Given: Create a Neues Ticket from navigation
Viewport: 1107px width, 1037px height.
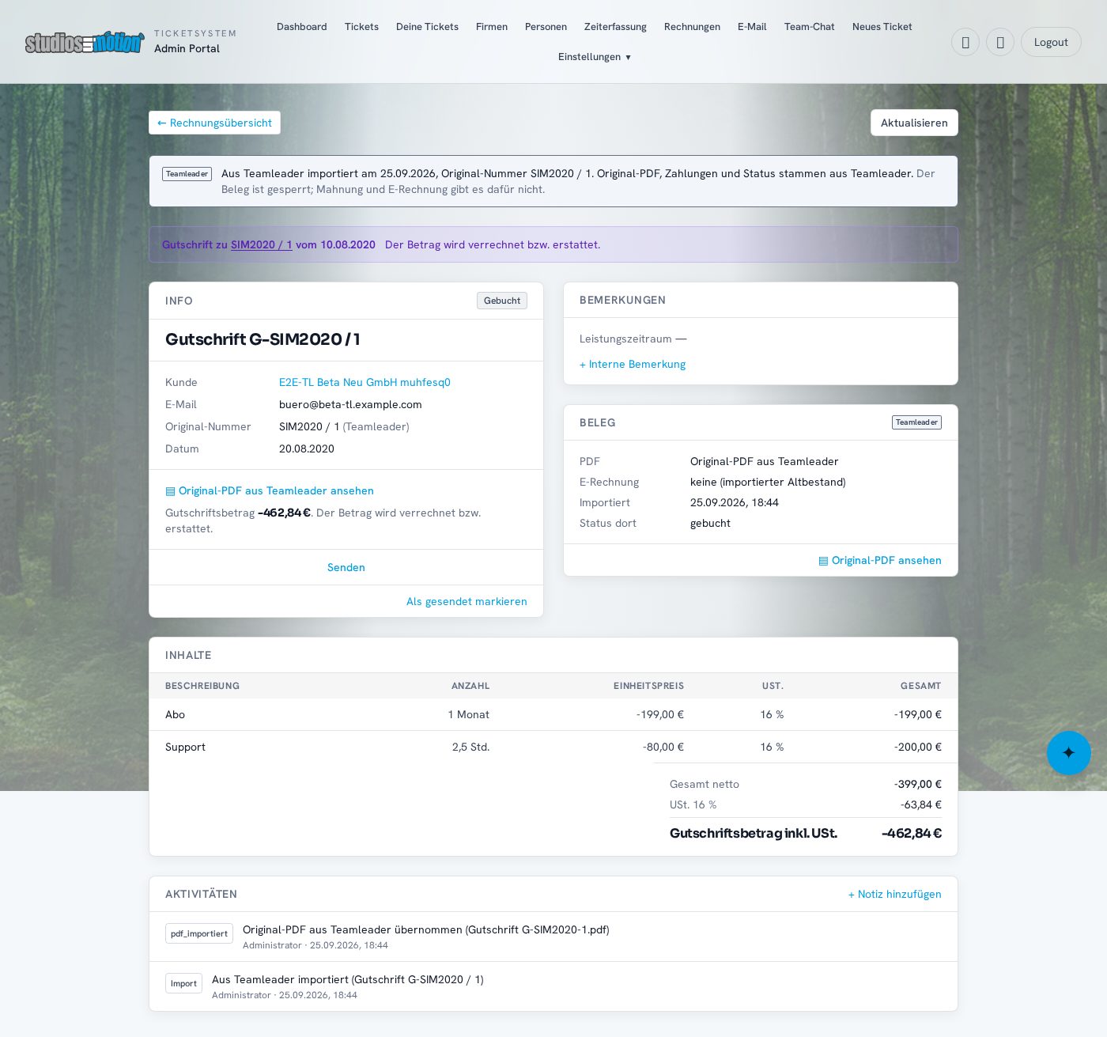Looking at the screenshot, I should [x=882, y=27].
